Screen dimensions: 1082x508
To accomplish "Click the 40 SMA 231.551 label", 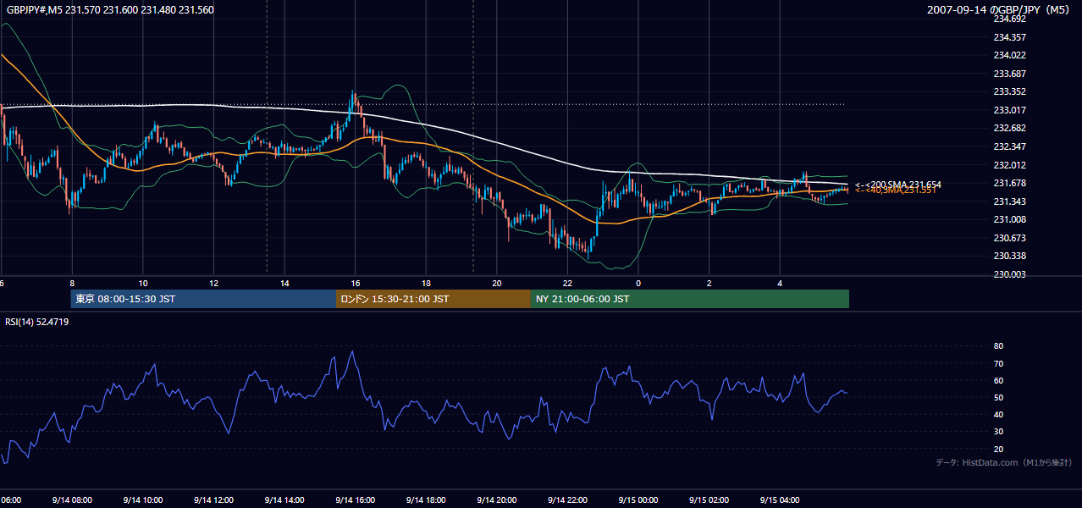I will tap(896, 190).
